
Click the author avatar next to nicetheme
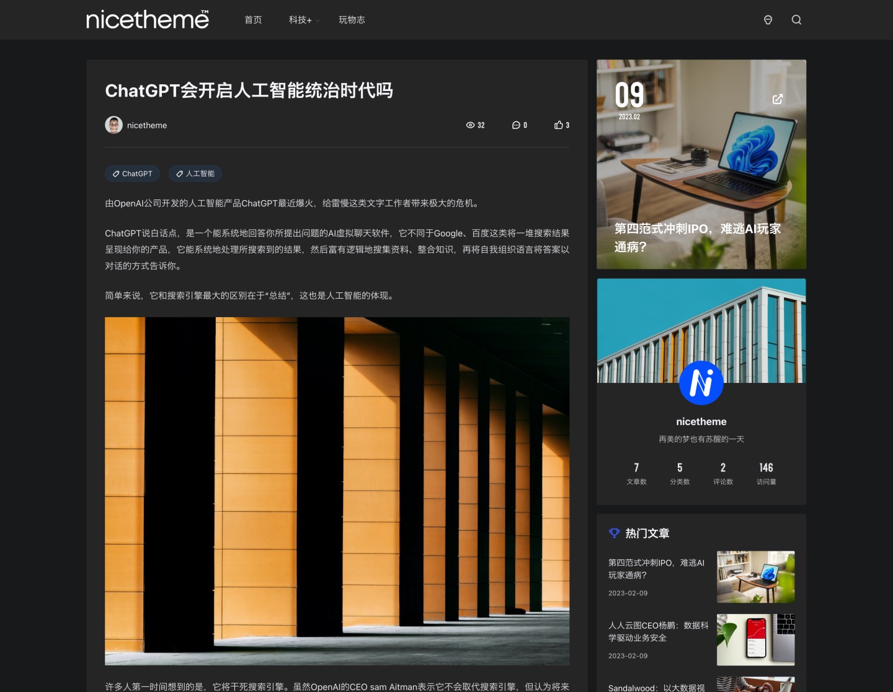tap(113, 125)
